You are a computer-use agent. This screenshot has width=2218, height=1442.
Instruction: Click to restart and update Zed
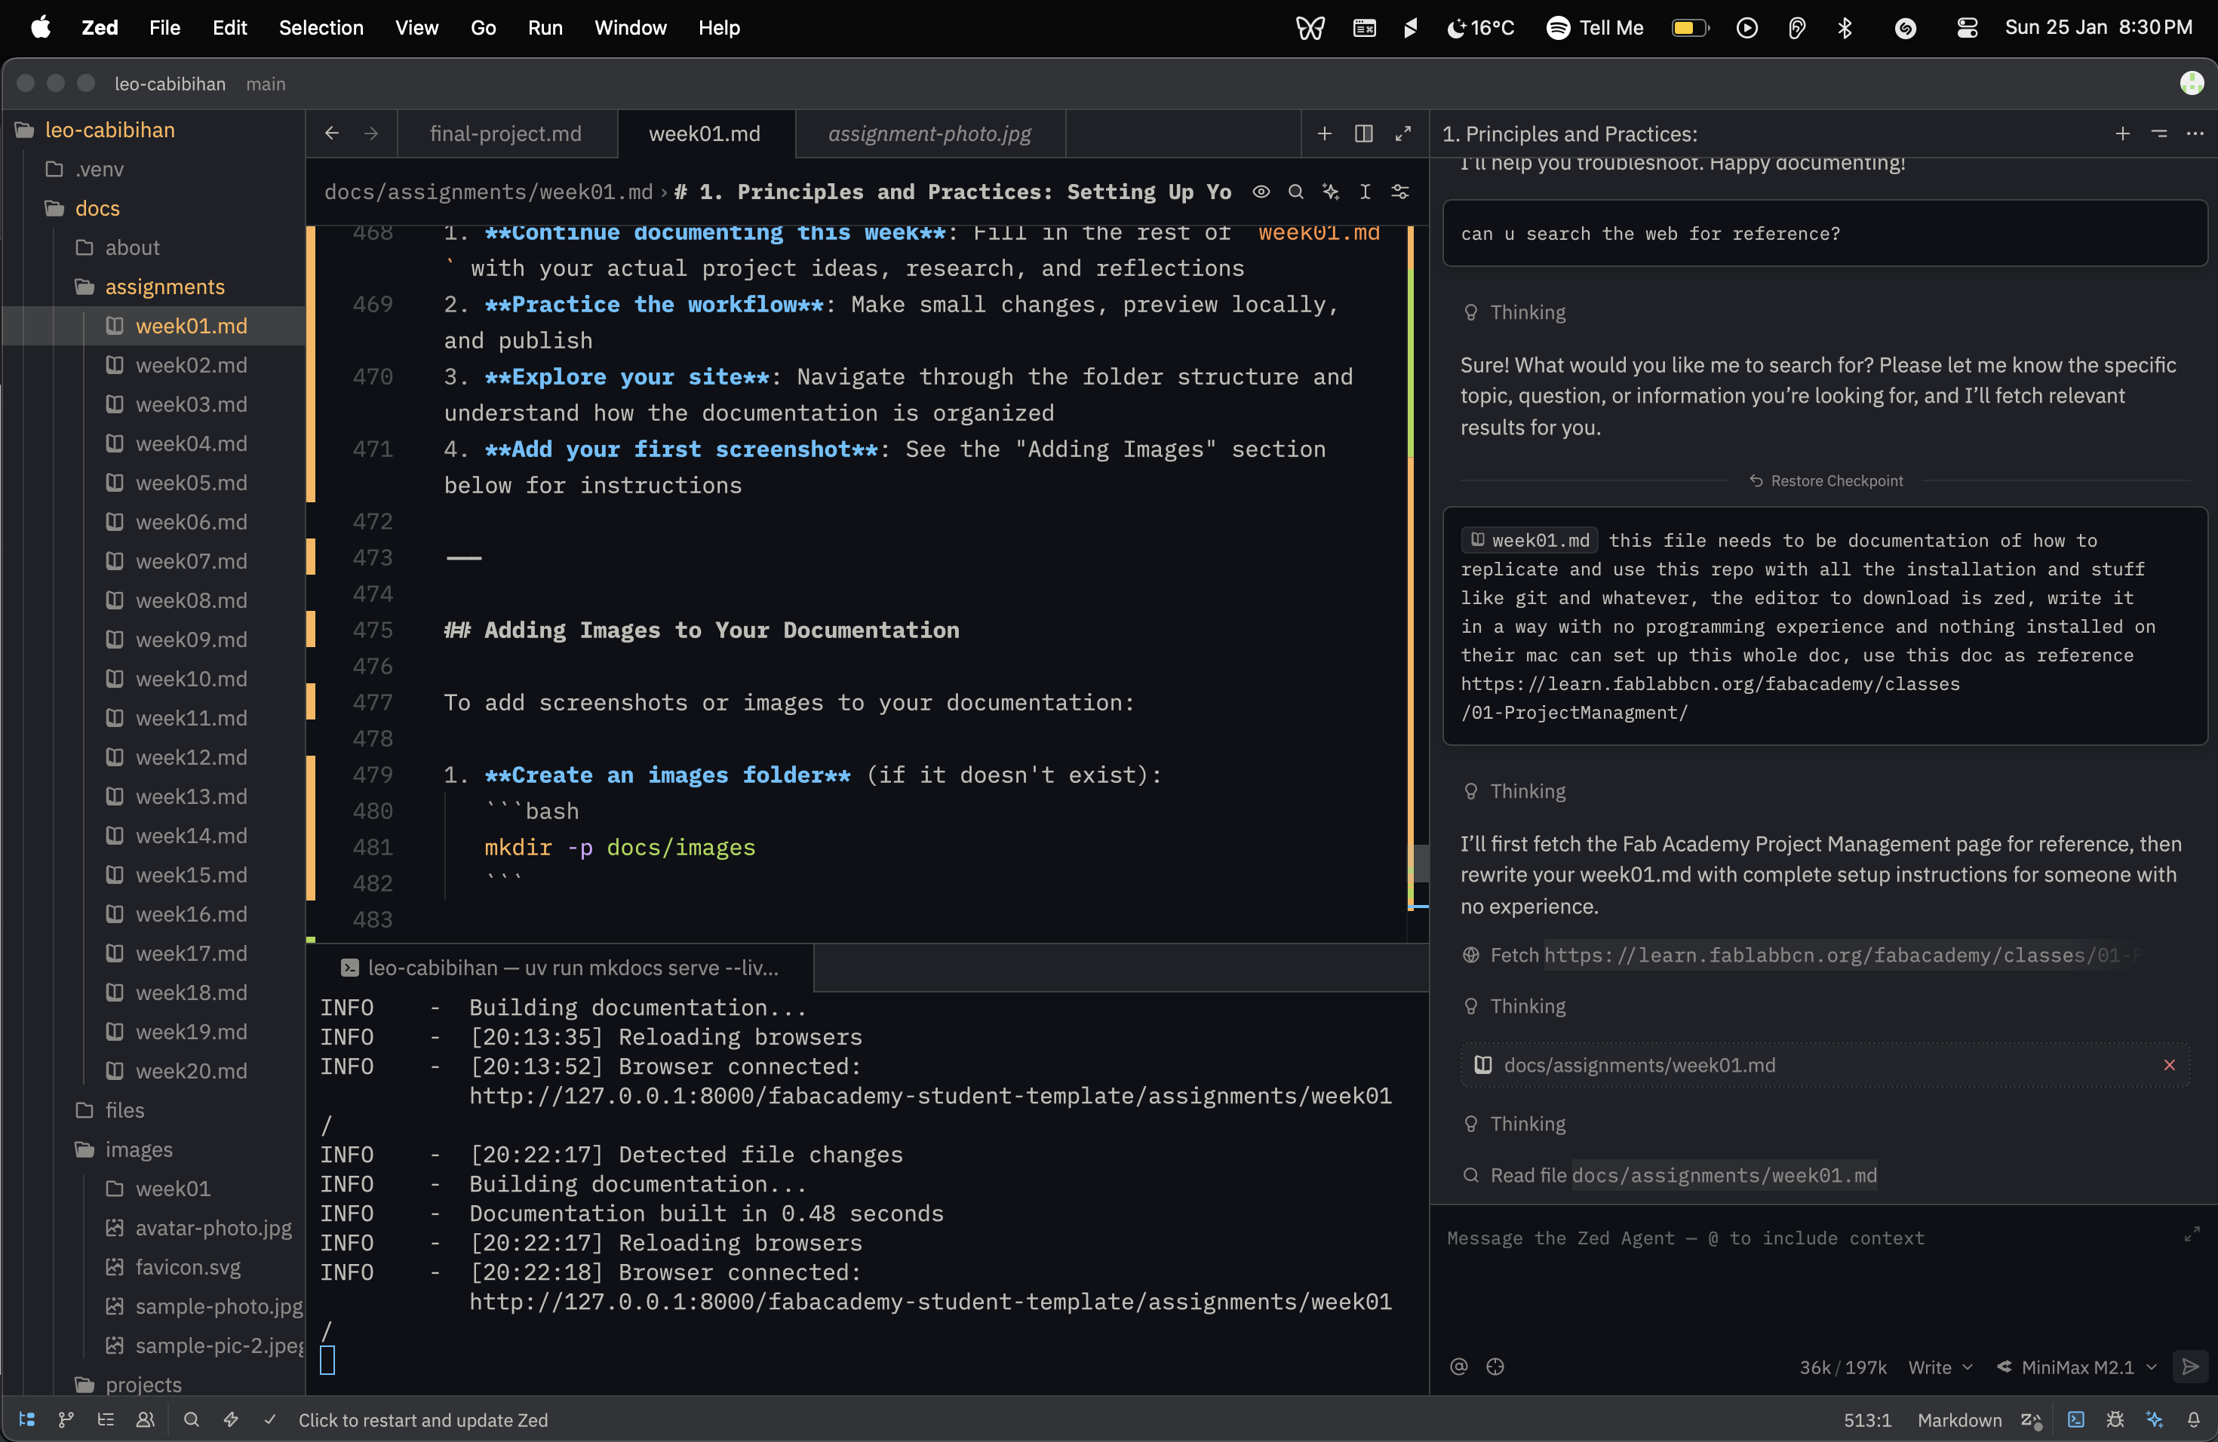(x=424, y=1419)
